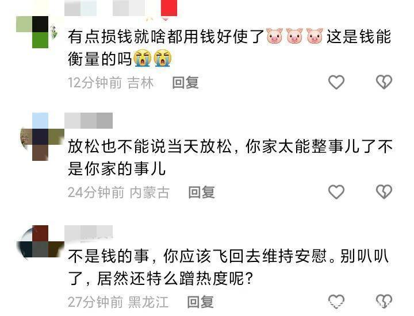Open third commenter's avatar

click(40, 241)
